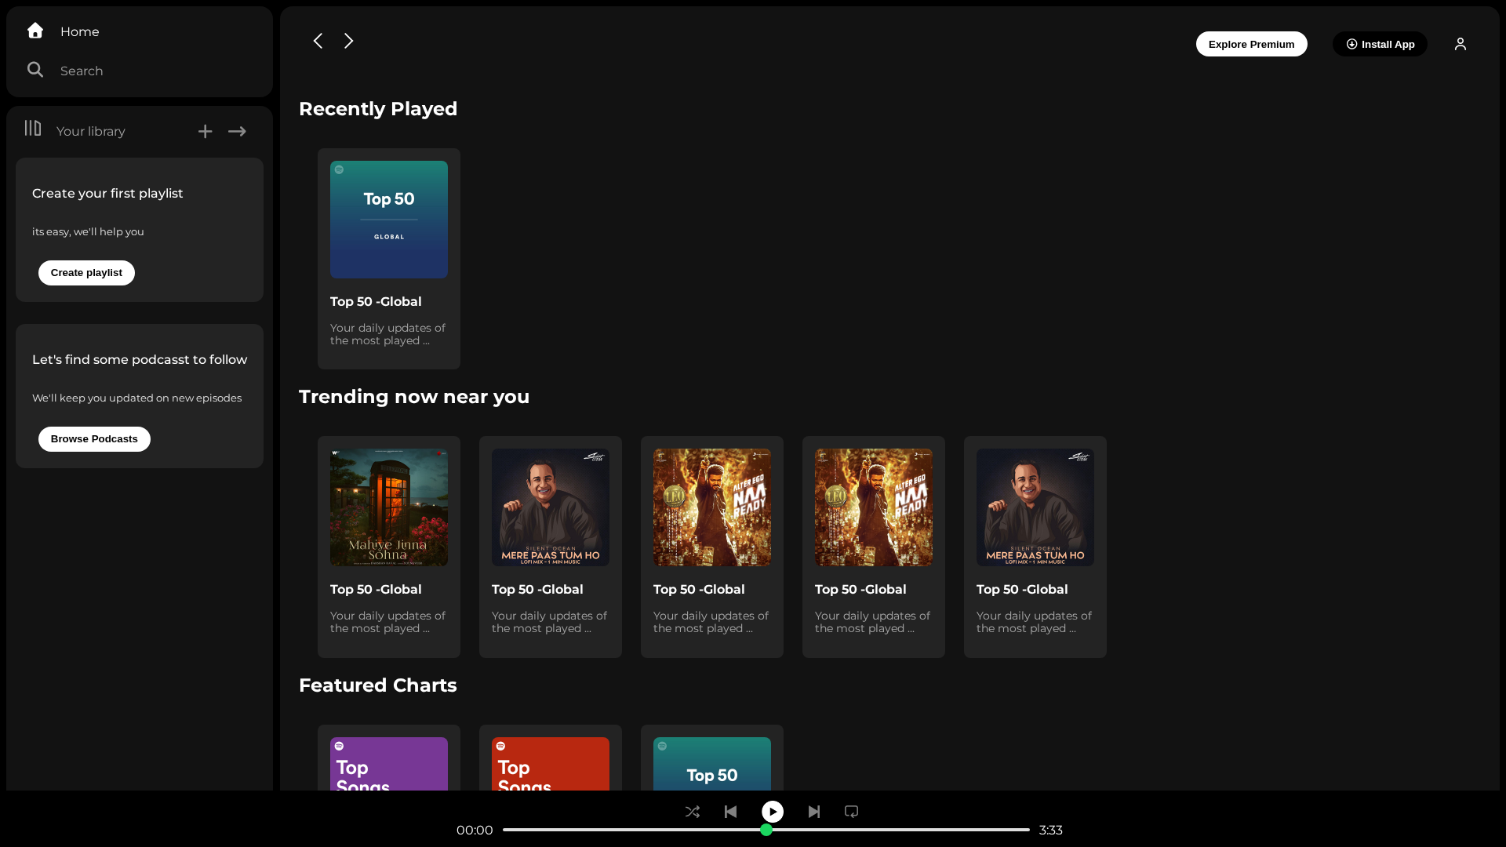1506x847 pixels.
Task: Click the green playback position knob
Action: 766,830
